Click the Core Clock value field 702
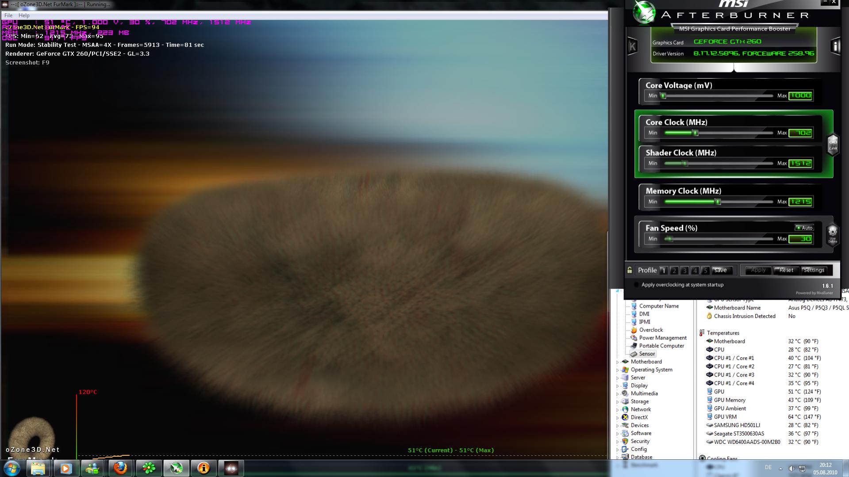 click(800, 133)
